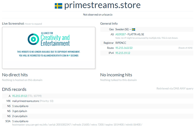Open route 95.215.16.0/22 link

pos(124,48)
